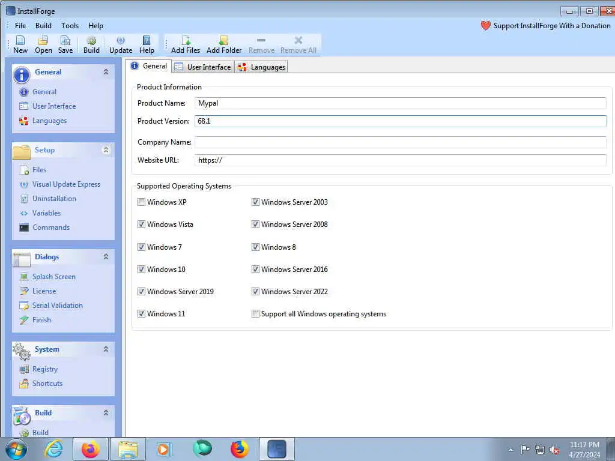Collapse the Dialogs sidebar section
The image size is (615, 461).
(x=106, y=257)
